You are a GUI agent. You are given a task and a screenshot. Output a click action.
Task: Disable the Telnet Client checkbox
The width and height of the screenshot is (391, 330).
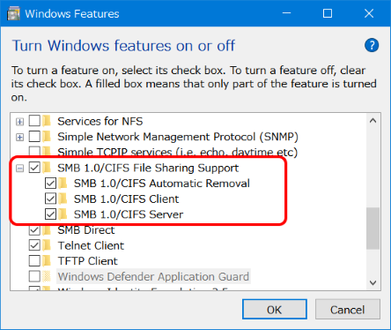[x=34, y=245]
